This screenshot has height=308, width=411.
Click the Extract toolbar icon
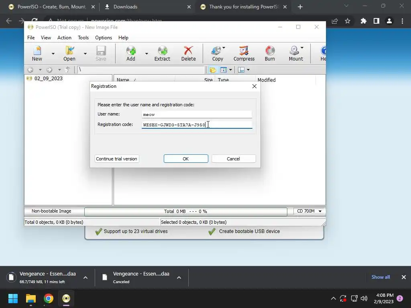tap(162, 54)
